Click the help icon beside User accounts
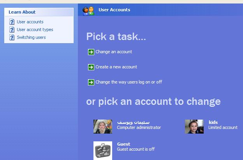Viewport: 243px width, 160px height. (12, 22)
